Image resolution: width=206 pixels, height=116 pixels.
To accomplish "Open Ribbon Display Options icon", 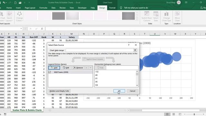I will coord(186,2).
